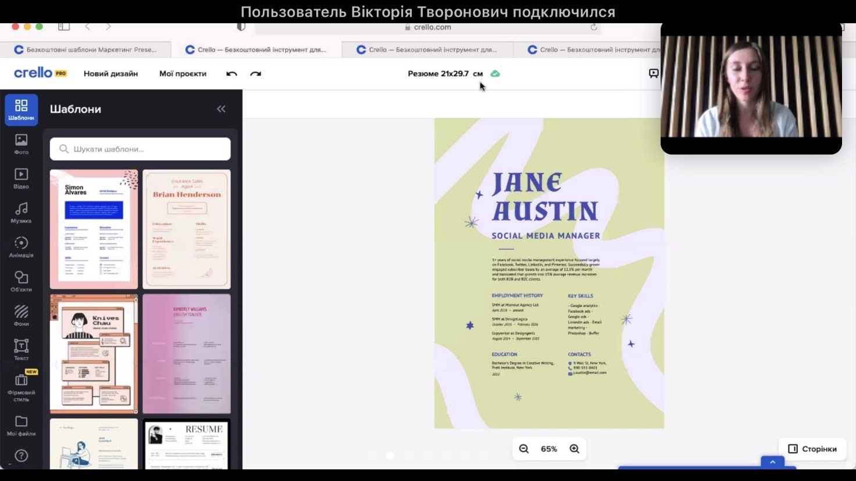856x481 pixels.
Task: Switch to third Crello browser tab
Action: tap(427, 50)
